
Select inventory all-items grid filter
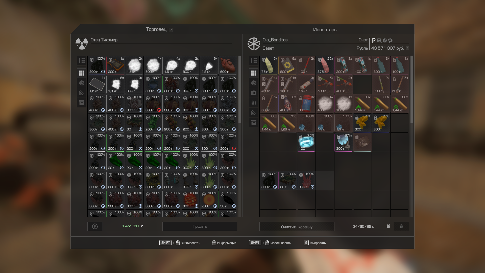click(x=254, y=73)
